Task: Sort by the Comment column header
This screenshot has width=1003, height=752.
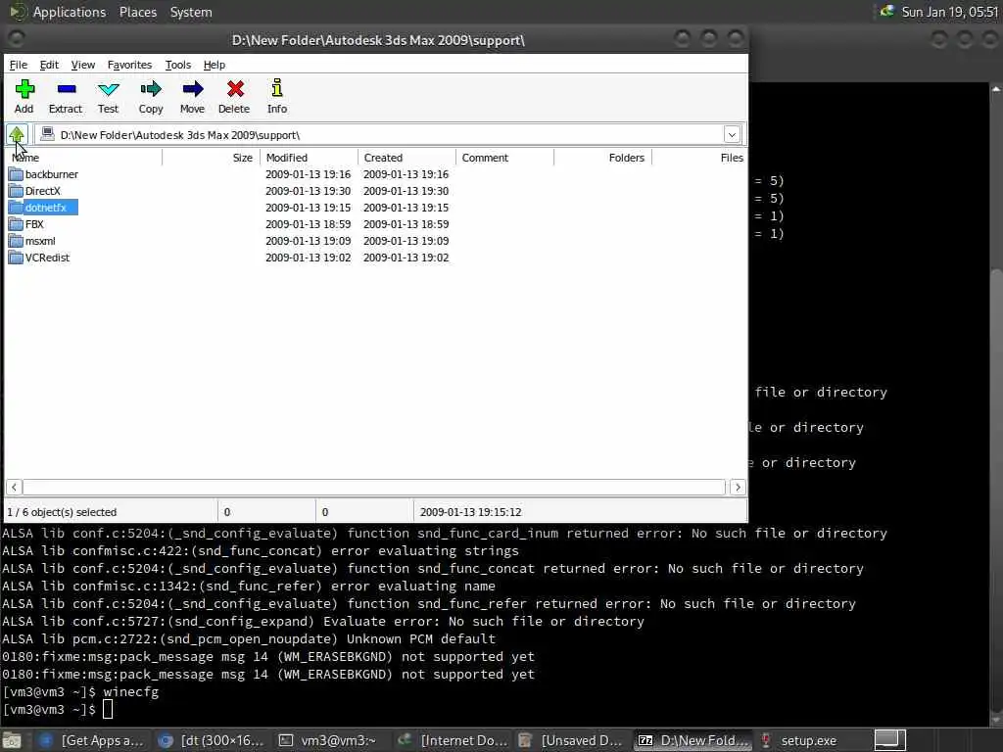Action: pyautogui.click(x=505, y=158)
